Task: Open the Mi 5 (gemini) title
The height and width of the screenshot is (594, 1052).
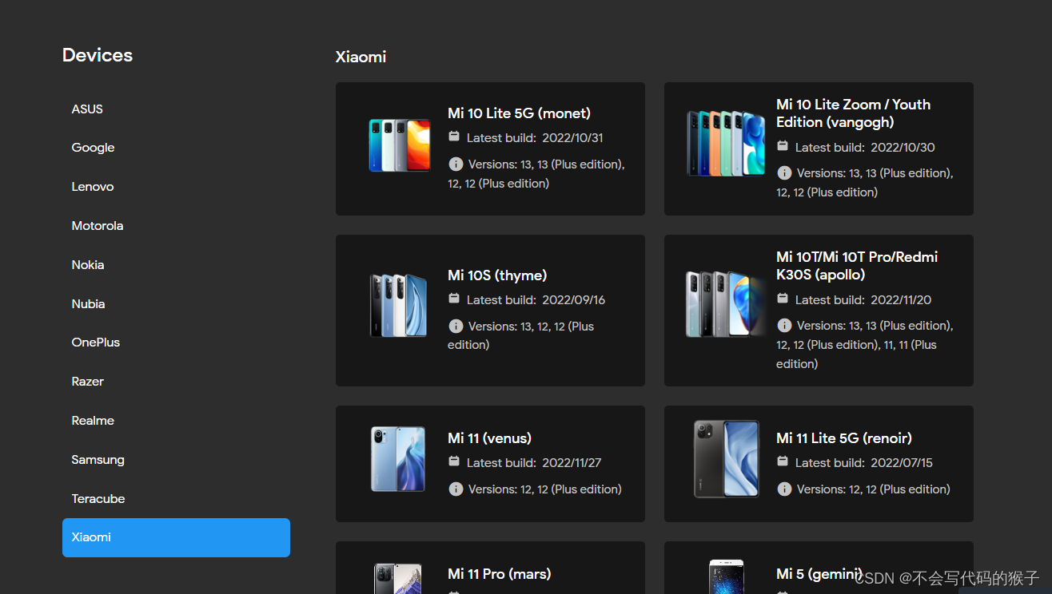Action: [x=819, y=574]
